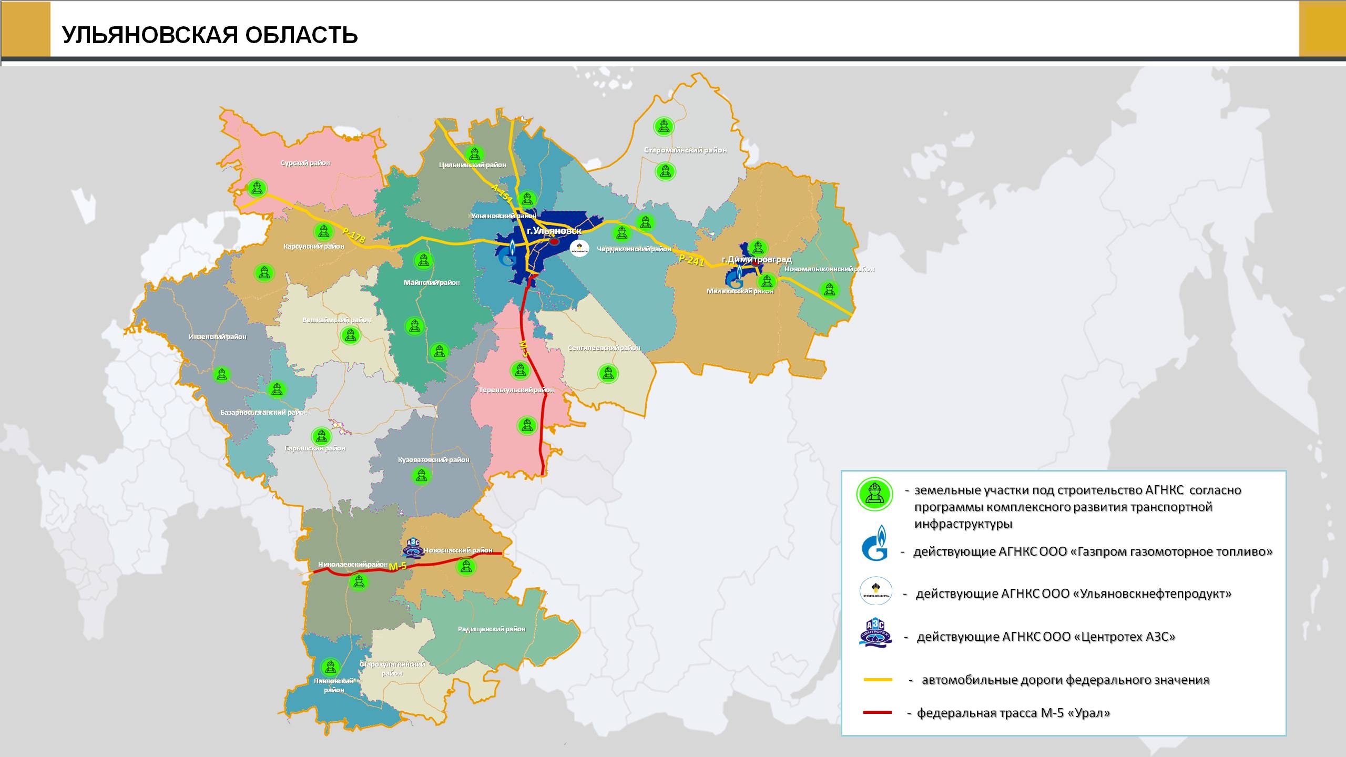
Task: Click М-5 road label near Николаевский район
Action: (398, 567)
